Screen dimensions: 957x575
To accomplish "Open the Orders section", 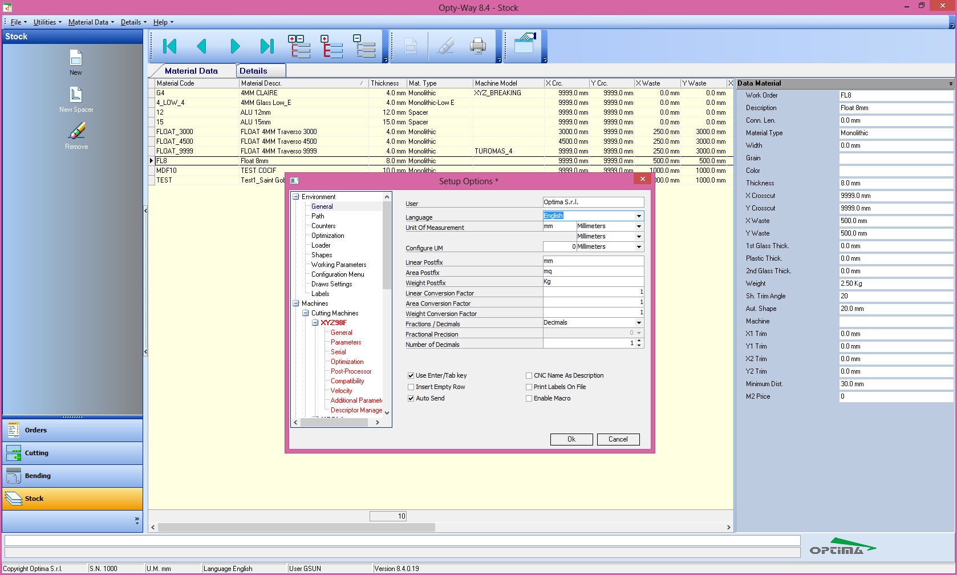I will (72, 430).
